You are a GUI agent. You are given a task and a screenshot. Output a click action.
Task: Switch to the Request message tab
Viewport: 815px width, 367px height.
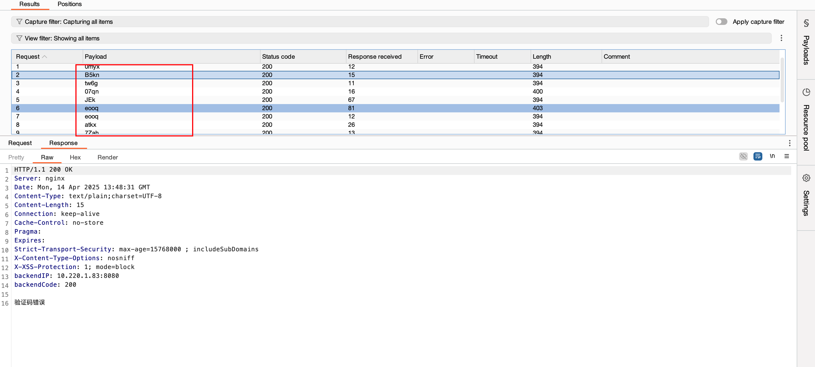point(20,143)
